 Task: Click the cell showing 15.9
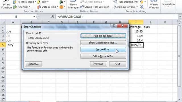pos(136,36)
